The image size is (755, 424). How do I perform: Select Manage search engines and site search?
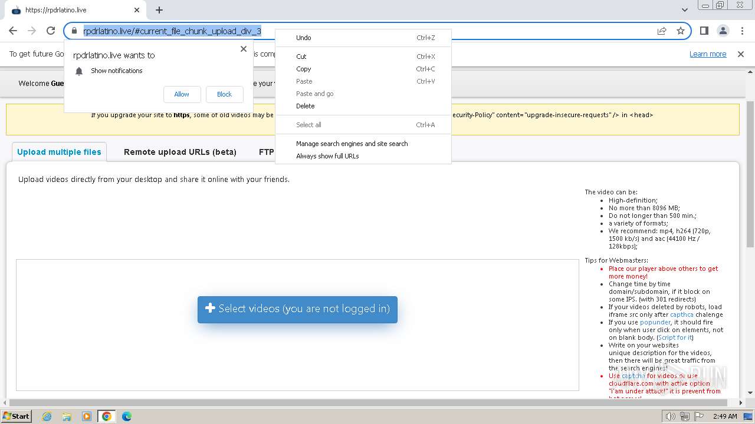(x=363, y=144)
